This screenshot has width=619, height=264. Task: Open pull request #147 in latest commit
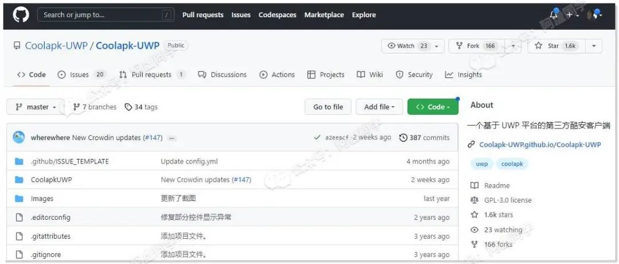152,138
